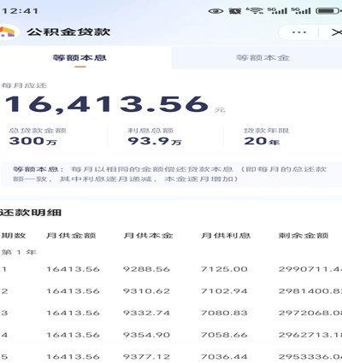Tap period 3 principal 9332.74
Screen dimensions: 342x363
click(x=146, y=313)
